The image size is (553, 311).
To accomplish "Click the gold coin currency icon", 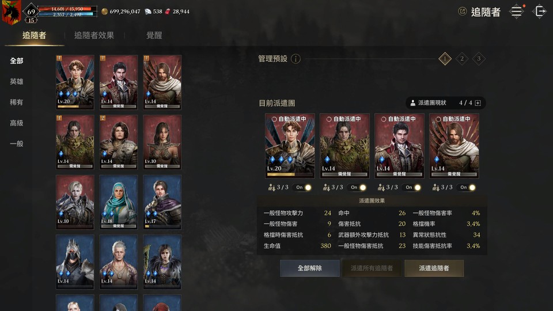I will (x=104, y=12).
